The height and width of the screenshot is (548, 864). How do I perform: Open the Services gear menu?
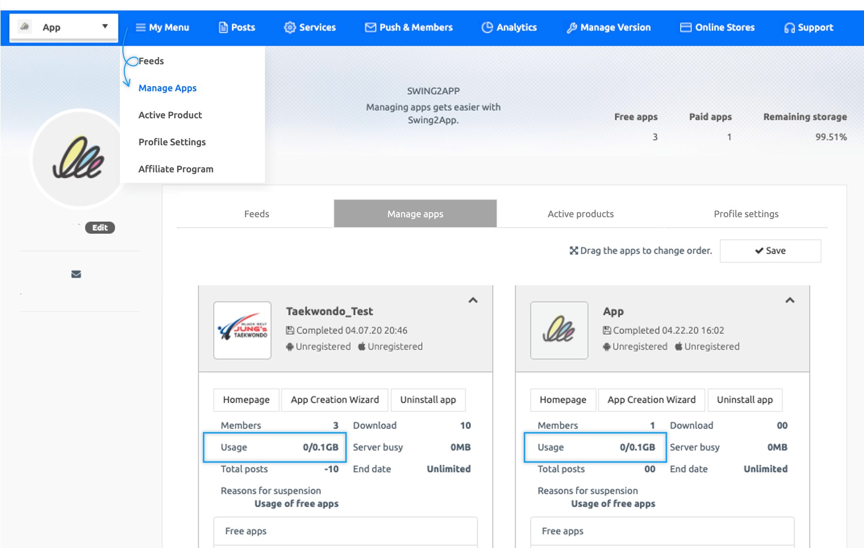(310, 28)
